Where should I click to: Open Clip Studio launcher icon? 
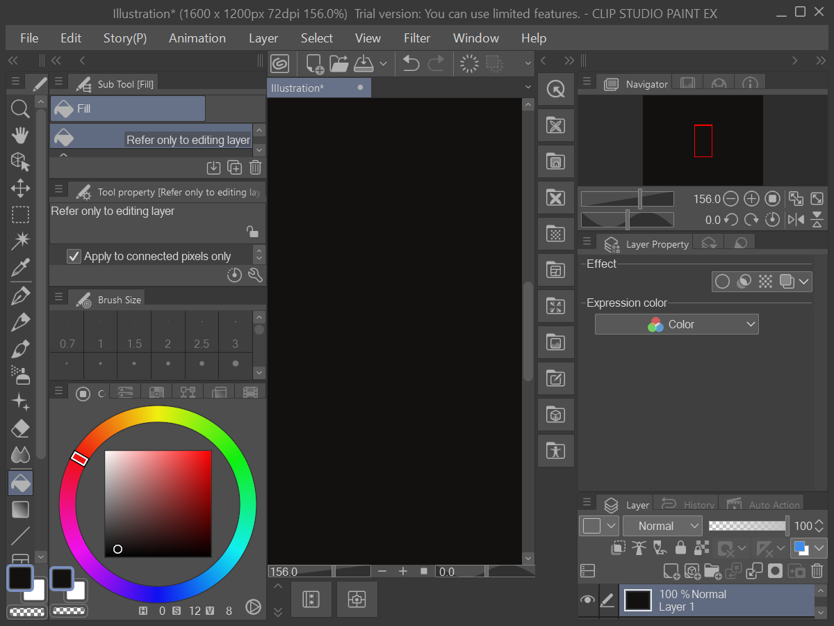click(x=280, y=64)
